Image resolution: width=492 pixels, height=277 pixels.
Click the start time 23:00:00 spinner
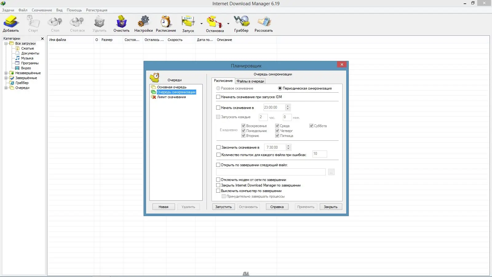coord(288,107)
